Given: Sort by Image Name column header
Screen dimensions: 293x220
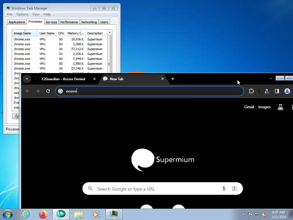Looking at the screenshot, I should (25, 33).
